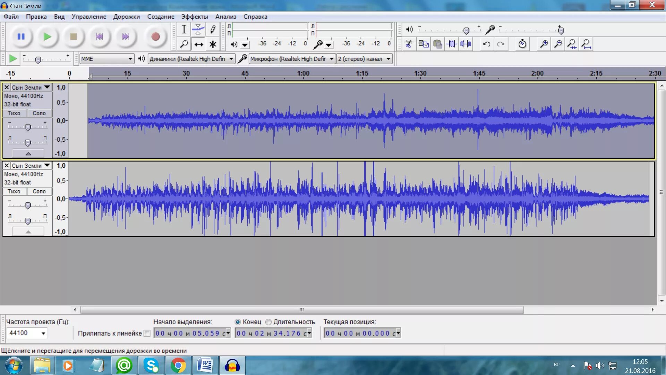Select the Envelope tool
The image size is (666, 375).
pos(198,30)
